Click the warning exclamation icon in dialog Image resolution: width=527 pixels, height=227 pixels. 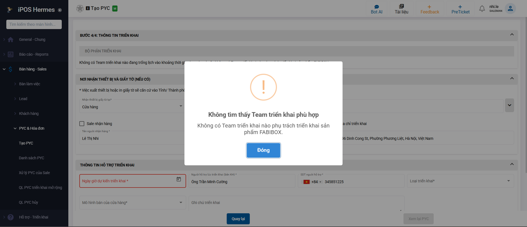coord(263,87)
